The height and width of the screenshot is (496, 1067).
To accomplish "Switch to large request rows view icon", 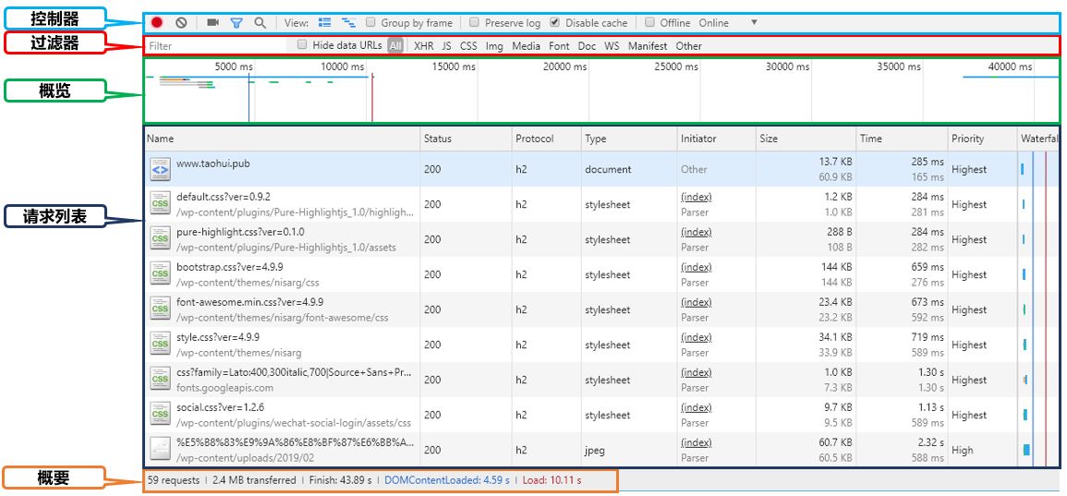I will tap(324, 23).
